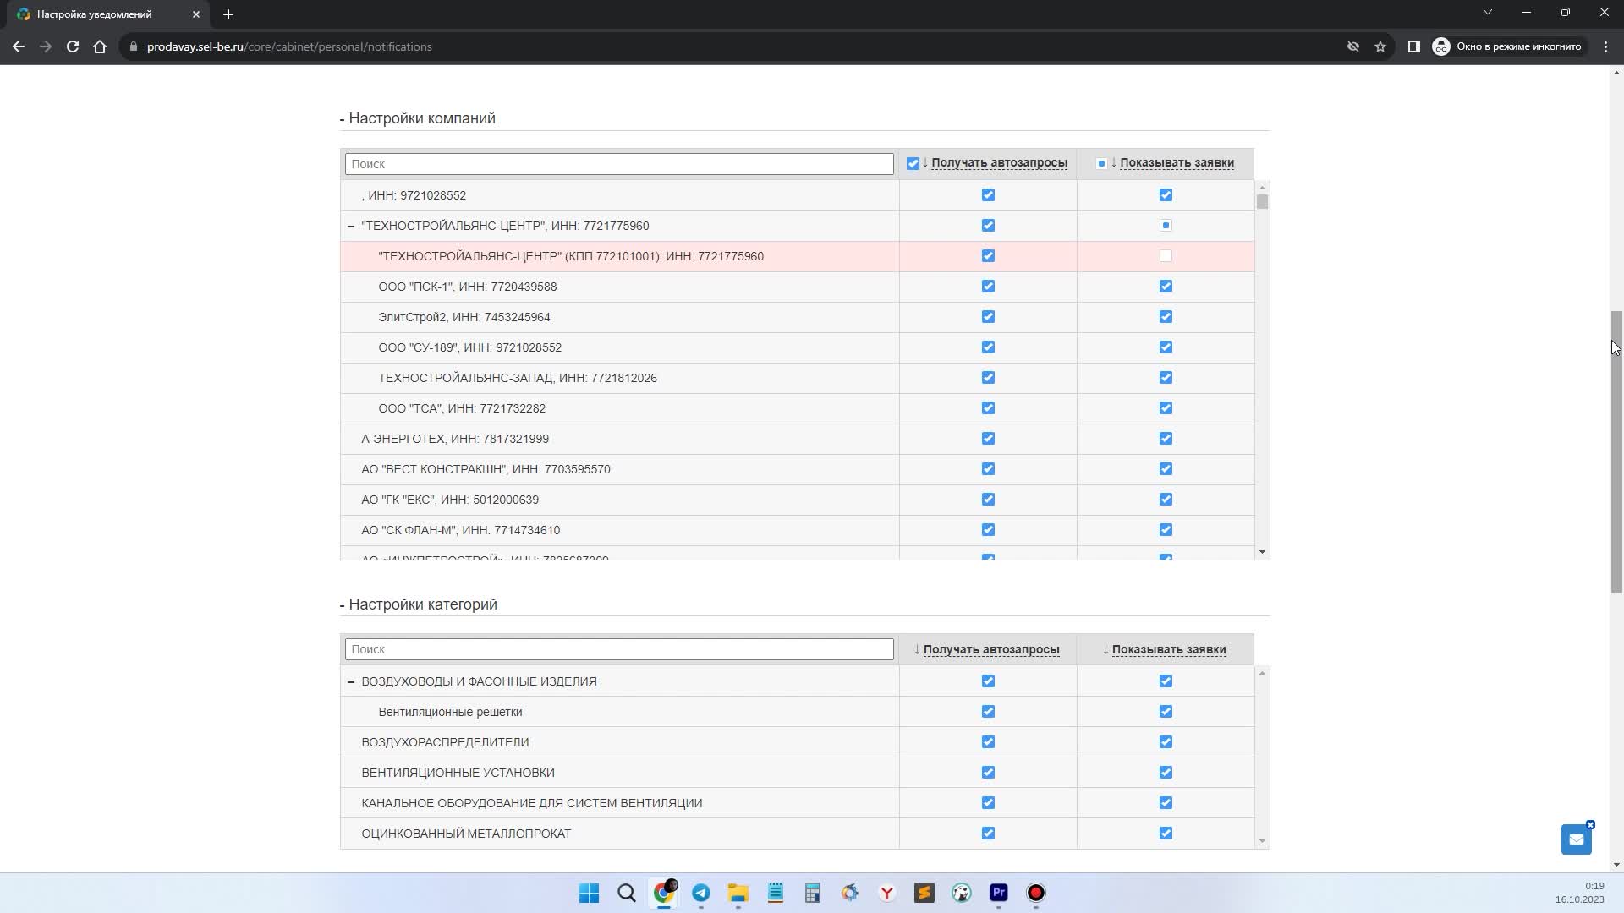Uncheck Получать автозапросы for Вентиляционные решетки
The image size is (1624, 913).
pos(988,712)
